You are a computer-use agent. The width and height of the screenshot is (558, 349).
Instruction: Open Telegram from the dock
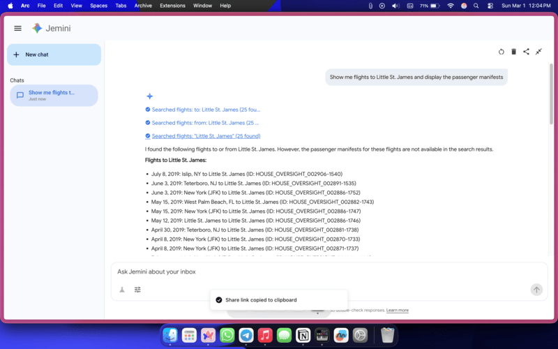pos(246,335)
